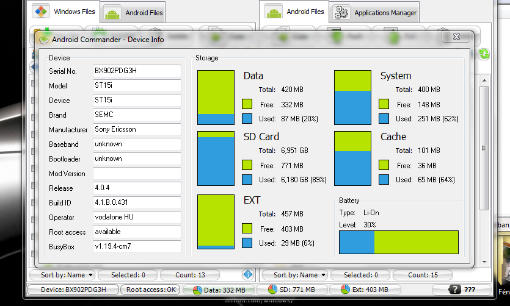This screenshot has width=510, height=306.
Task: Click the ??? help button
Action: (x=462, y=290)
